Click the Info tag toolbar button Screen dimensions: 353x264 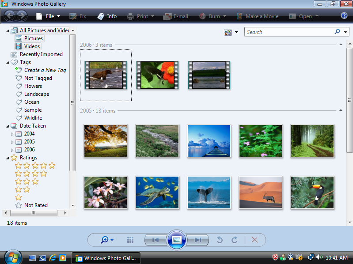pyautogui.click(x=107, y=16)
